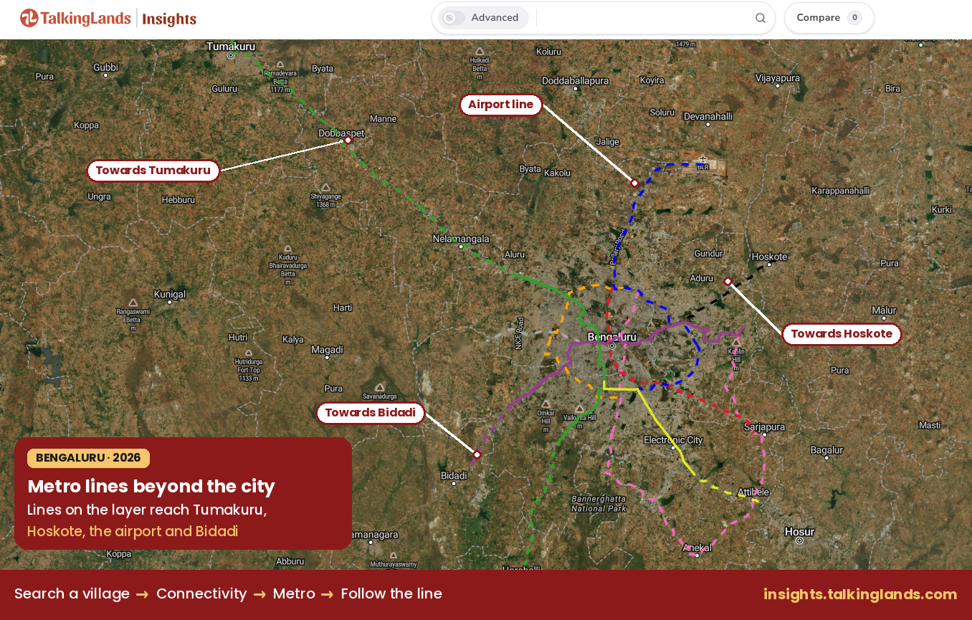Click the Kuduru Bhairavadurga Betta peak marker
The height and width of the screenshot is (620, 972).
pos(287,248)
